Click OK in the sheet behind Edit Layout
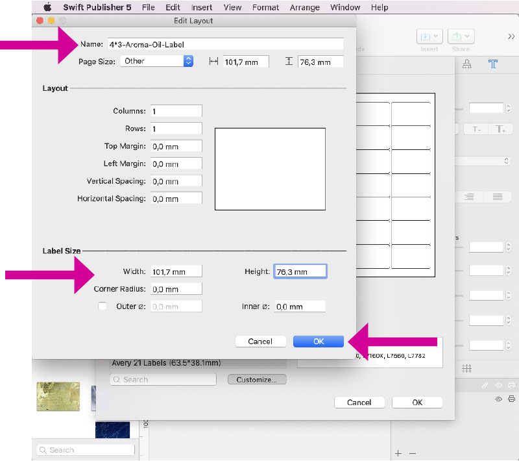The image size is (519, 461). pos(417,403)
